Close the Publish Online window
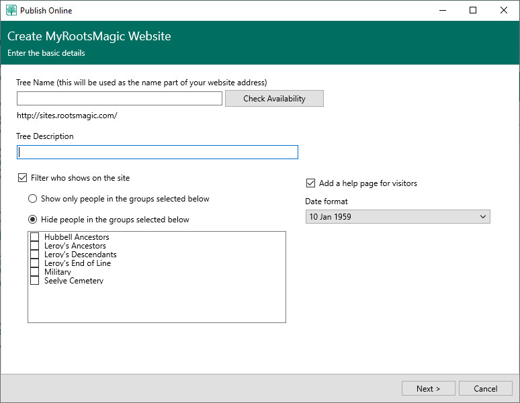 click(x=503, y=10)
